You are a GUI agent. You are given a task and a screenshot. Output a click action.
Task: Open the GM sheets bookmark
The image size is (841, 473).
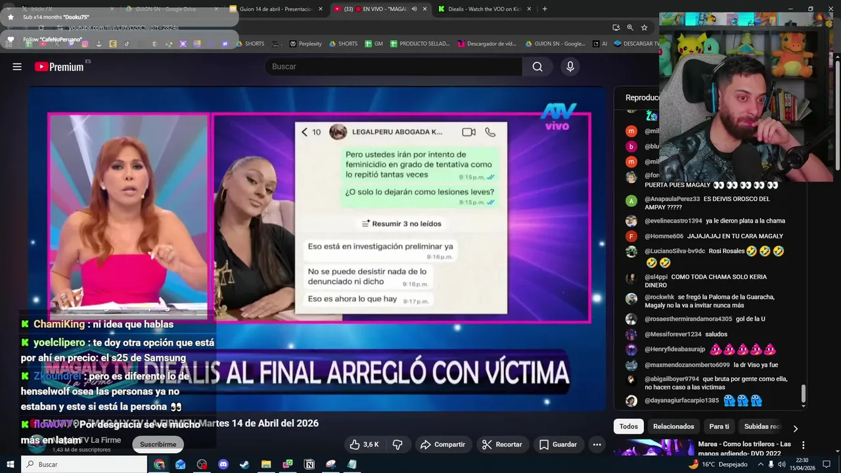tap(373, 44)
